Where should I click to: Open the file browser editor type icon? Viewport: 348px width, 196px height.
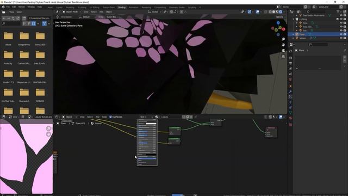4,12
